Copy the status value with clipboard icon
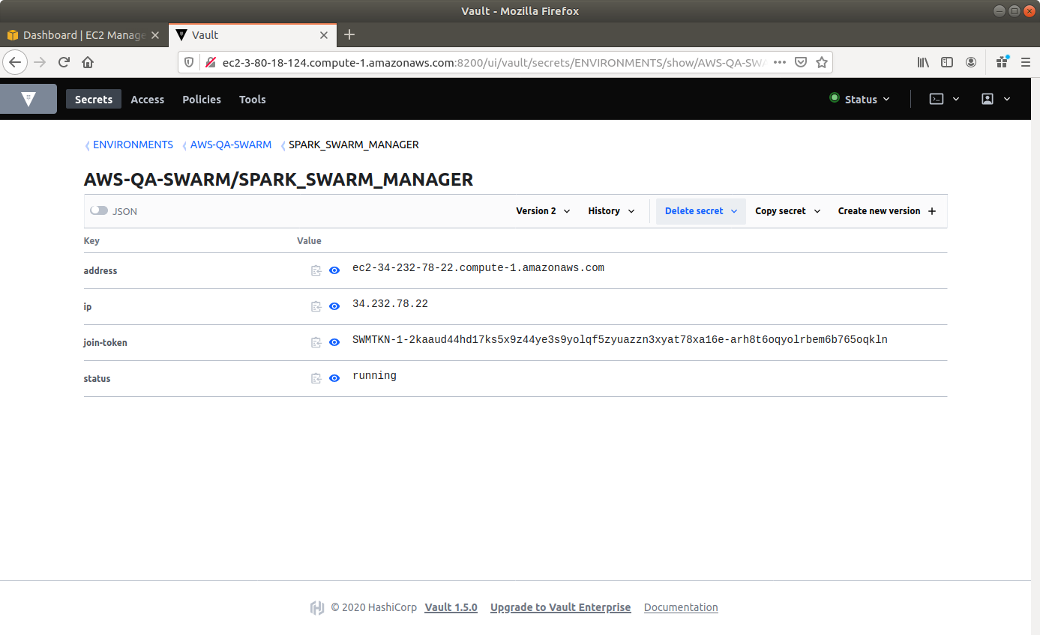 [x=316, y=379]
